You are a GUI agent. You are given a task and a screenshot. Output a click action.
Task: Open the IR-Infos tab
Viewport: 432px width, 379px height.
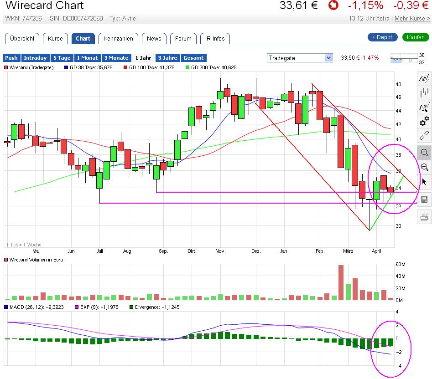tap(215, 39)
